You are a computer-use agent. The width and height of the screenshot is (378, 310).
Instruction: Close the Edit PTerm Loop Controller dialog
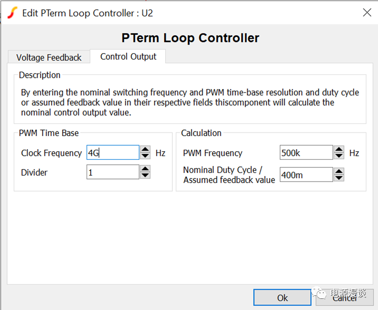(x=367, y=13)
